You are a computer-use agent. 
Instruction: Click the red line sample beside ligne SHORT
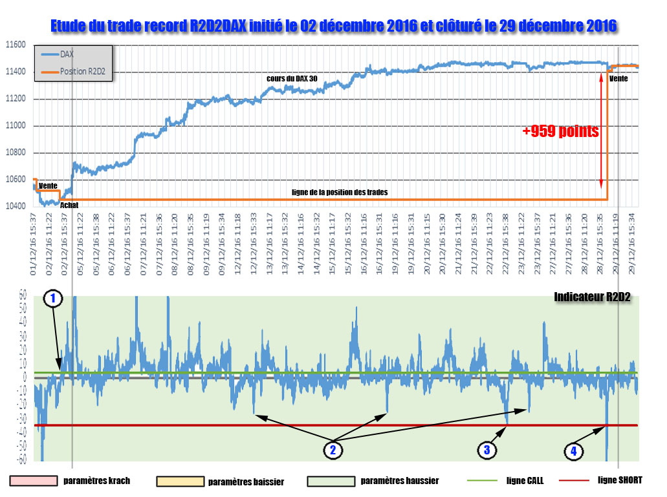[x=574, y=480]
